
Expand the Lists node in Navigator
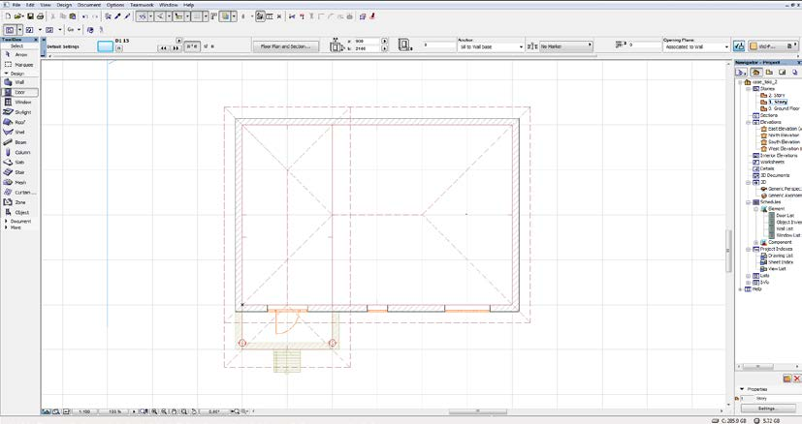click(749, 276)
